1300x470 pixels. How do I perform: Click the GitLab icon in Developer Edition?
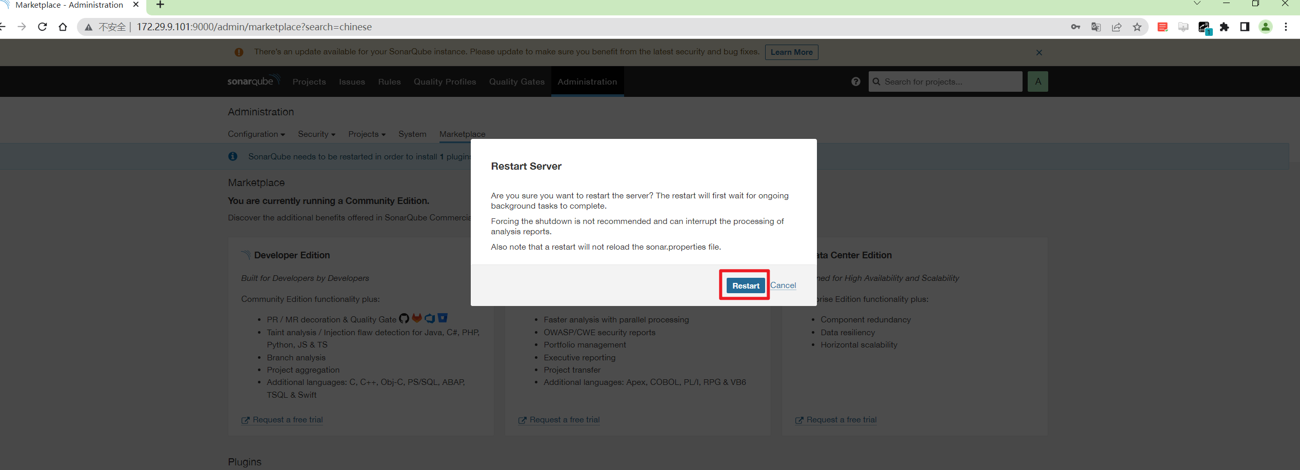417,318
